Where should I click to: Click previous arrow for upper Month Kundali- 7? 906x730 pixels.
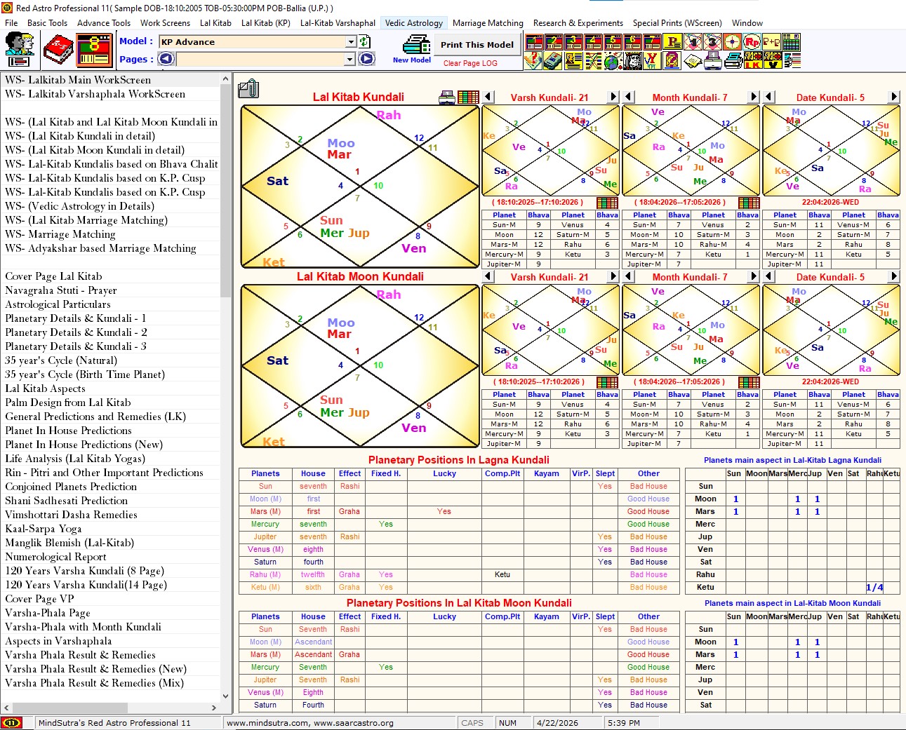point(629,97)
